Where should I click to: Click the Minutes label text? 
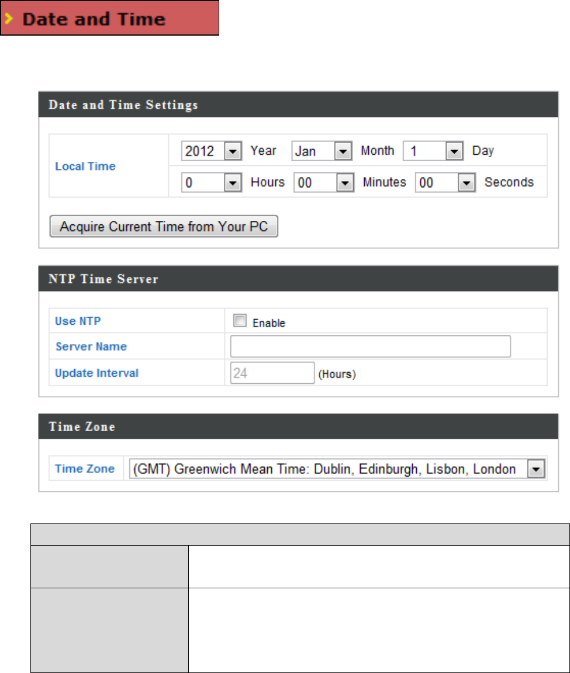click(x=385, y=182)
